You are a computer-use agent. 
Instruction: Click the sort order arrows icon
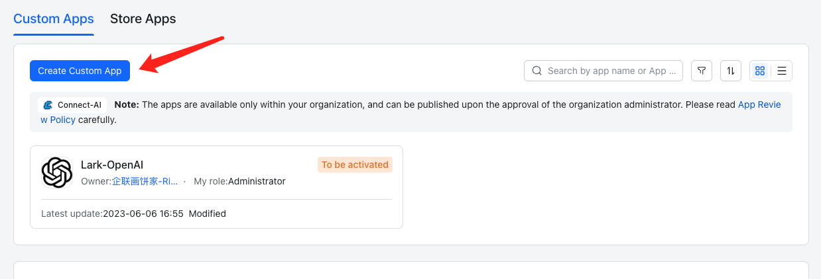(731, 71)
